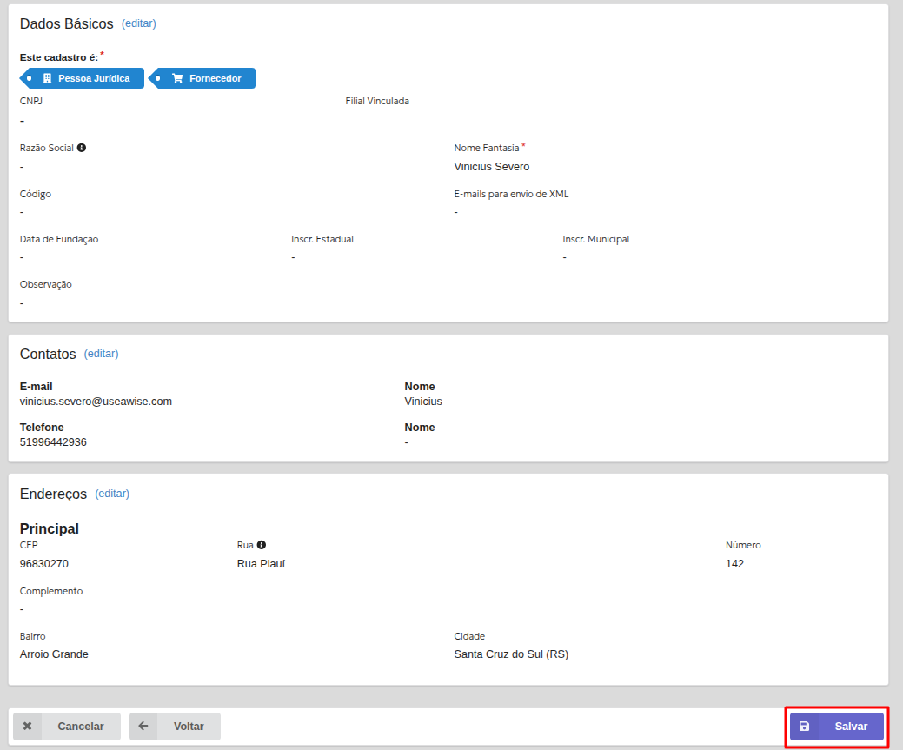903x750 pixels.
Task: Select the email vinicius.severo@useawise.com
Action: pos(96,402)
